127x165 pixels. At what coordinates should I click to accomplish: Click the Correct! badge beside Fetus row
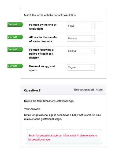point(15,24)
